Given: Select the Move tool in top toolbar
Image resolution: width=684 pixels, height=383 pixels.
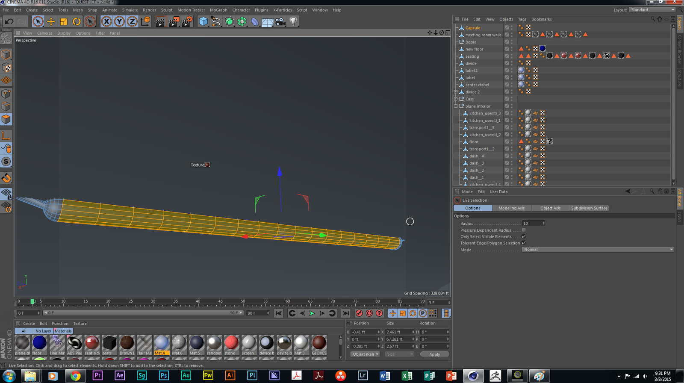Looking at the screenshot, I should pos(51,21).
